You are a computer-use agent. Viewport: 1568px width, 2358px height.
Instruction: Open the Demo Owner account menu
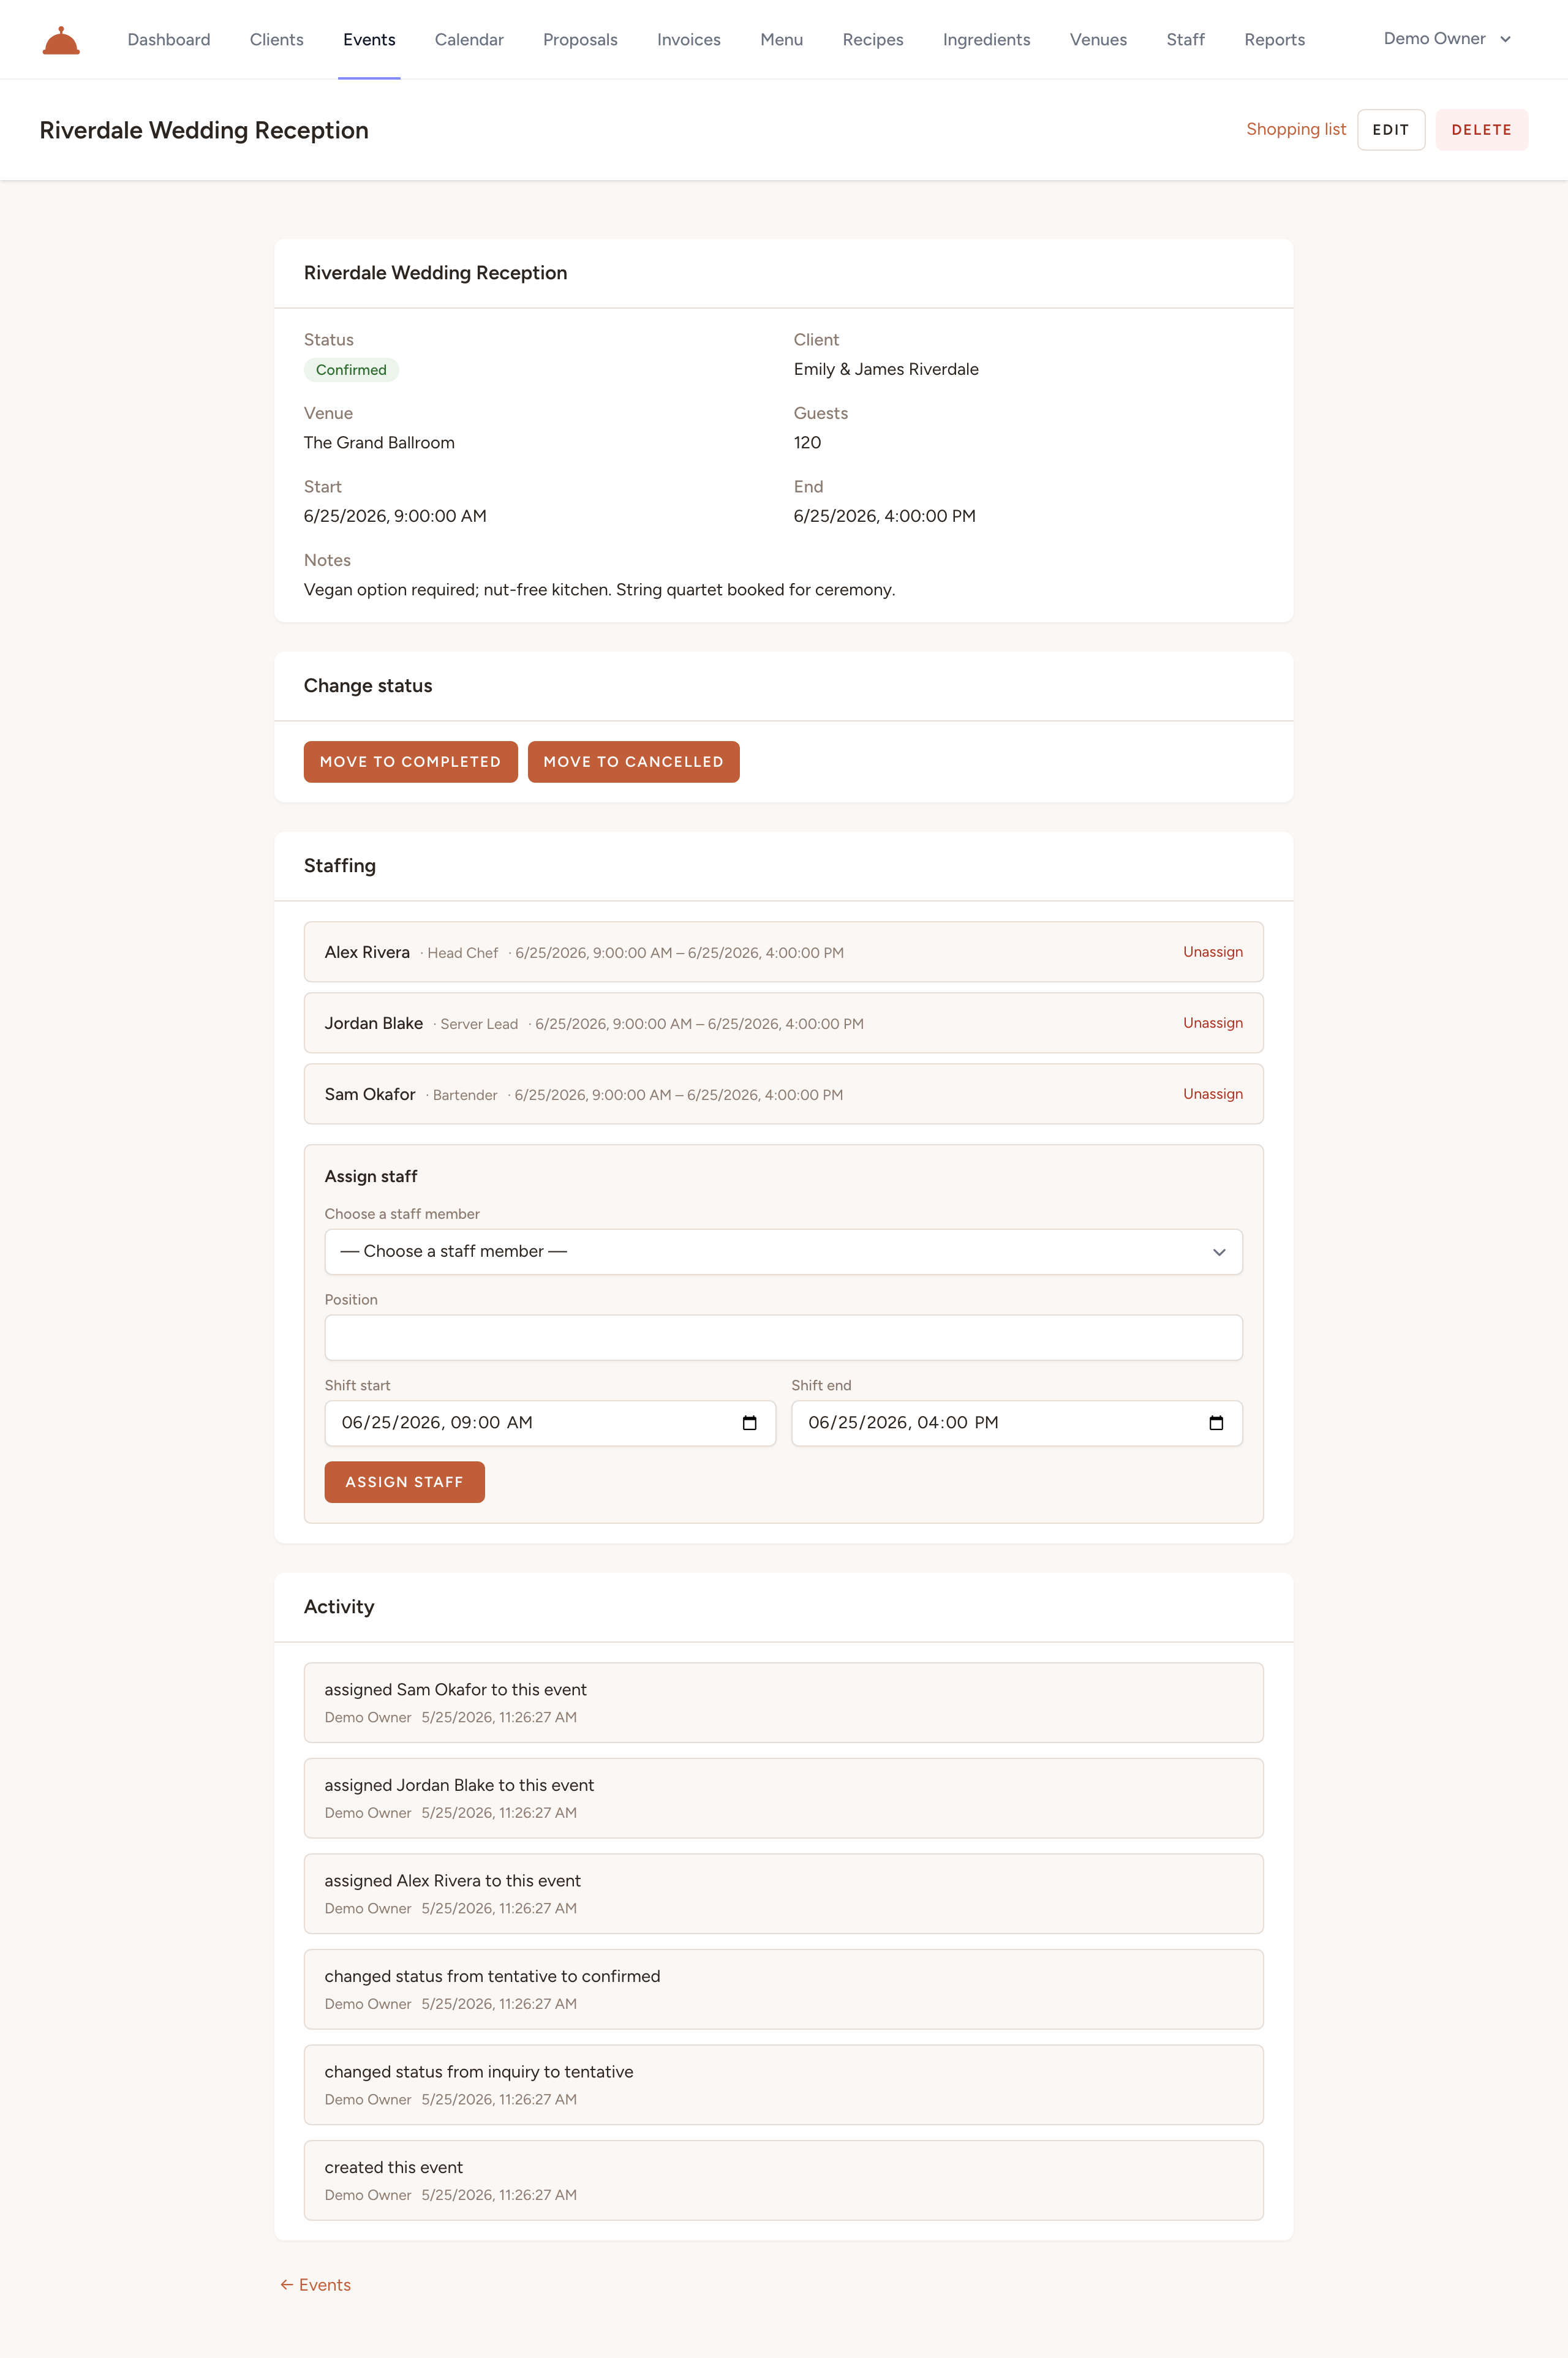[1446, 39]
